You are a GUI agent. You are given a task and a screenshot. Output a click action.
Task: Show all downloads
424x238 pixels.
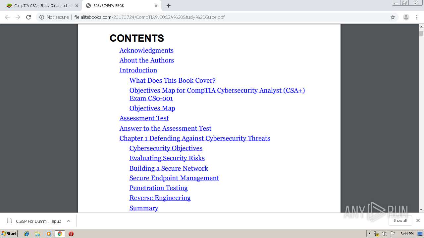click(400, 220)
